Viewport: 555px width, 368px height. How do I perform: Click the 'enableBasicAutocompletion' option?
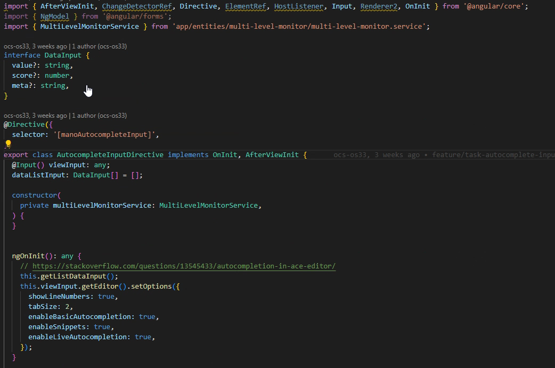[80, 317]
